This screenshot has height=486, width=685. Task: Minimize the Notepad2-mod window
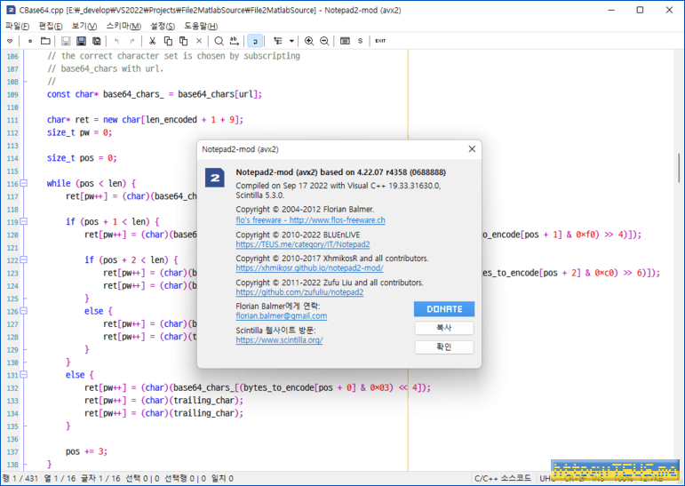[x=611, y=10]
